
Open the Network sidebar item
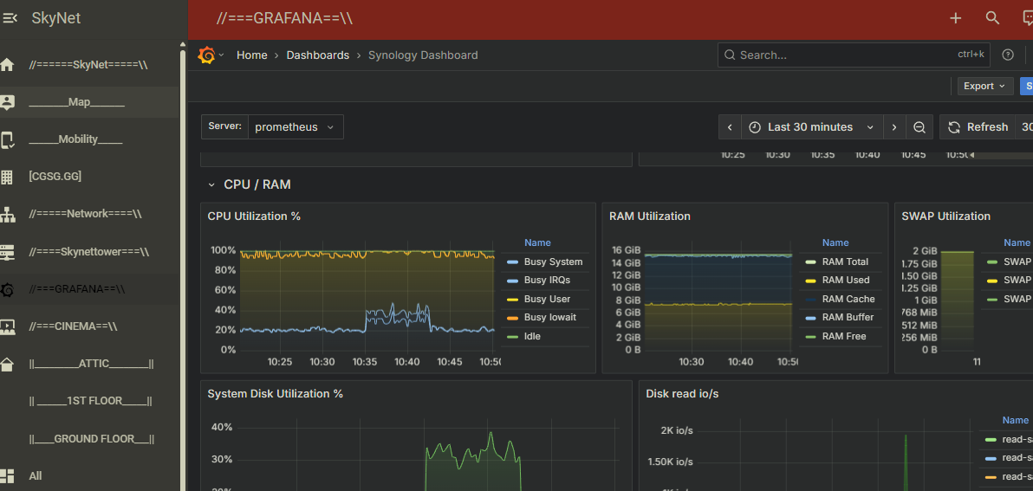point(85,214)
